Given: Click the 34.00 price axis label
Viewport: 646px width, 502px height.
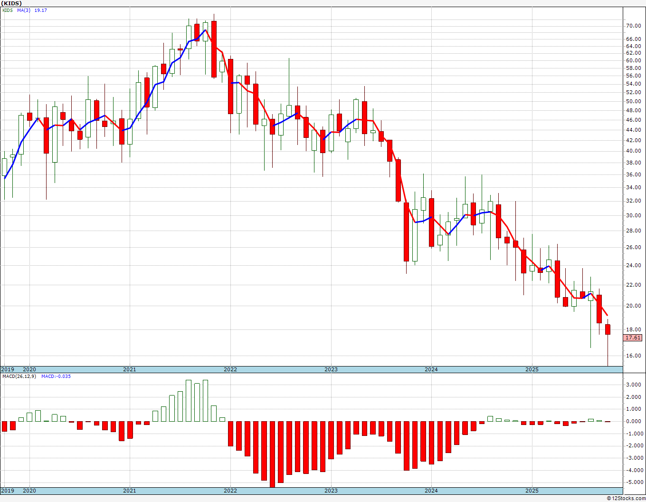Looking at the screenshot, I should pyautogui.click(x=634, y=187).
